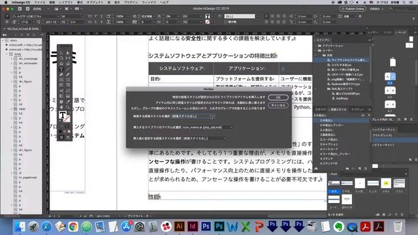Click the stroke none swatch in Tools panel
The image size is (418, 235).
pos(67,119)
